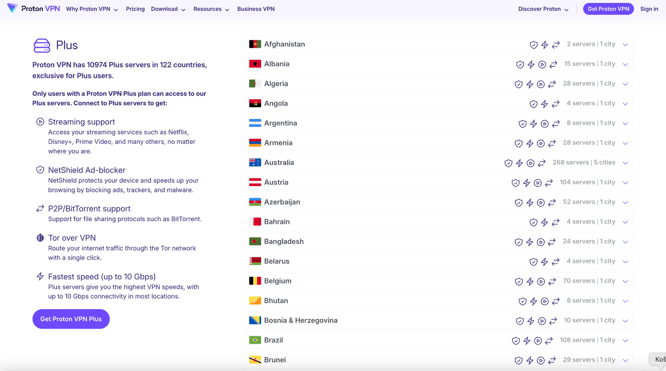Click the Belarus country name
Image resolution: width=666 pixels, height=371 pixels.
tap(277, 261)
